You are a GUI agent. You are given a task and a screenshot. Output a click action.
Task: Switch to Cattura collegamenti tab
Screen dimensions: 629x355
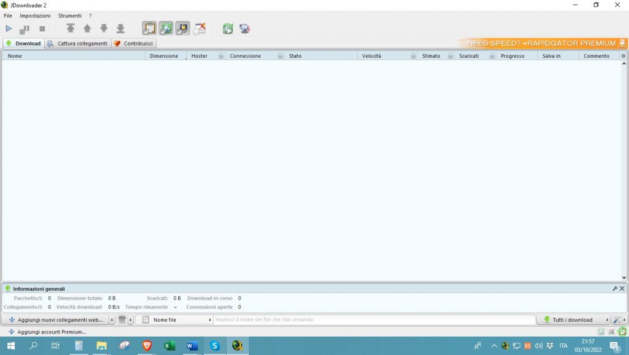point(78,44)
